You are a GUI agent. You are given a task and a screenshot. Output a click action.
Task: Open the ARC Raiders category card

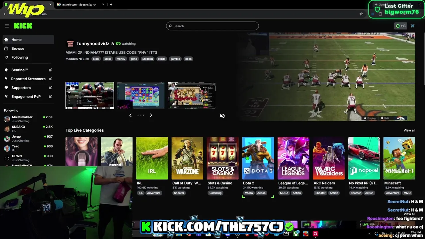329,158
